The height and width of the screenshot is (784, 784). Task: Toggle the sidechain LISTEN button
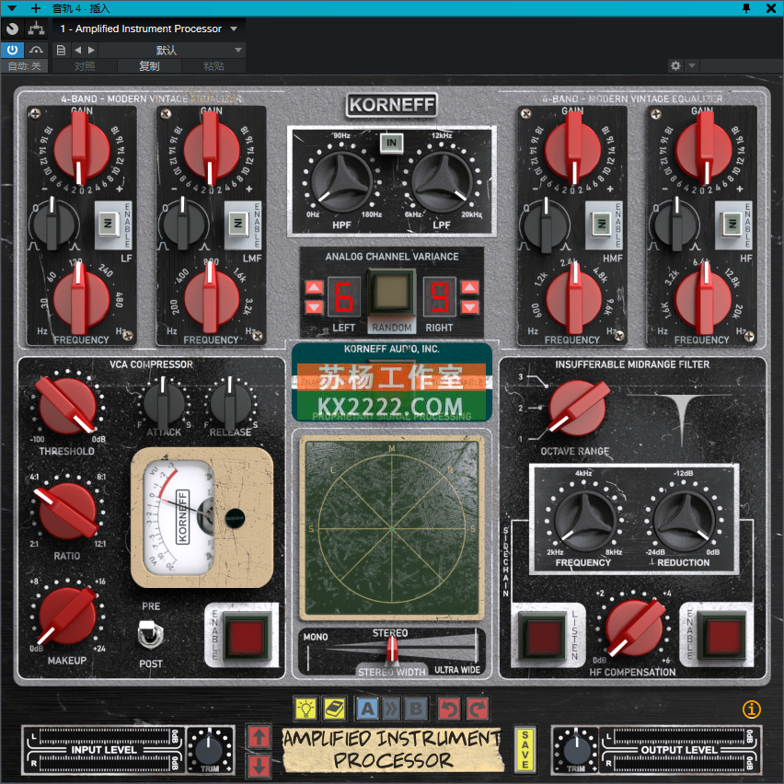click(x=543, y=636)
